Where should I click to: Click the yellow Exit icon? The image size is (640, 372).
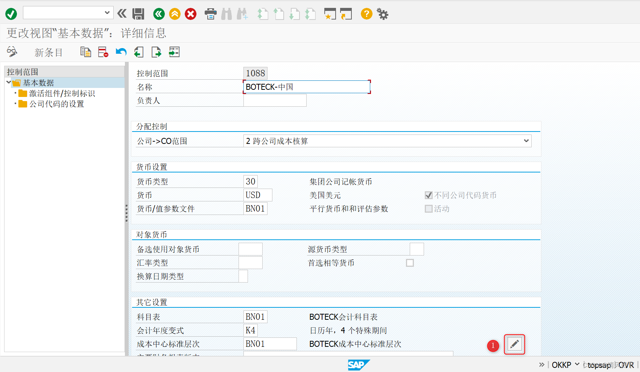pos(175,14)
